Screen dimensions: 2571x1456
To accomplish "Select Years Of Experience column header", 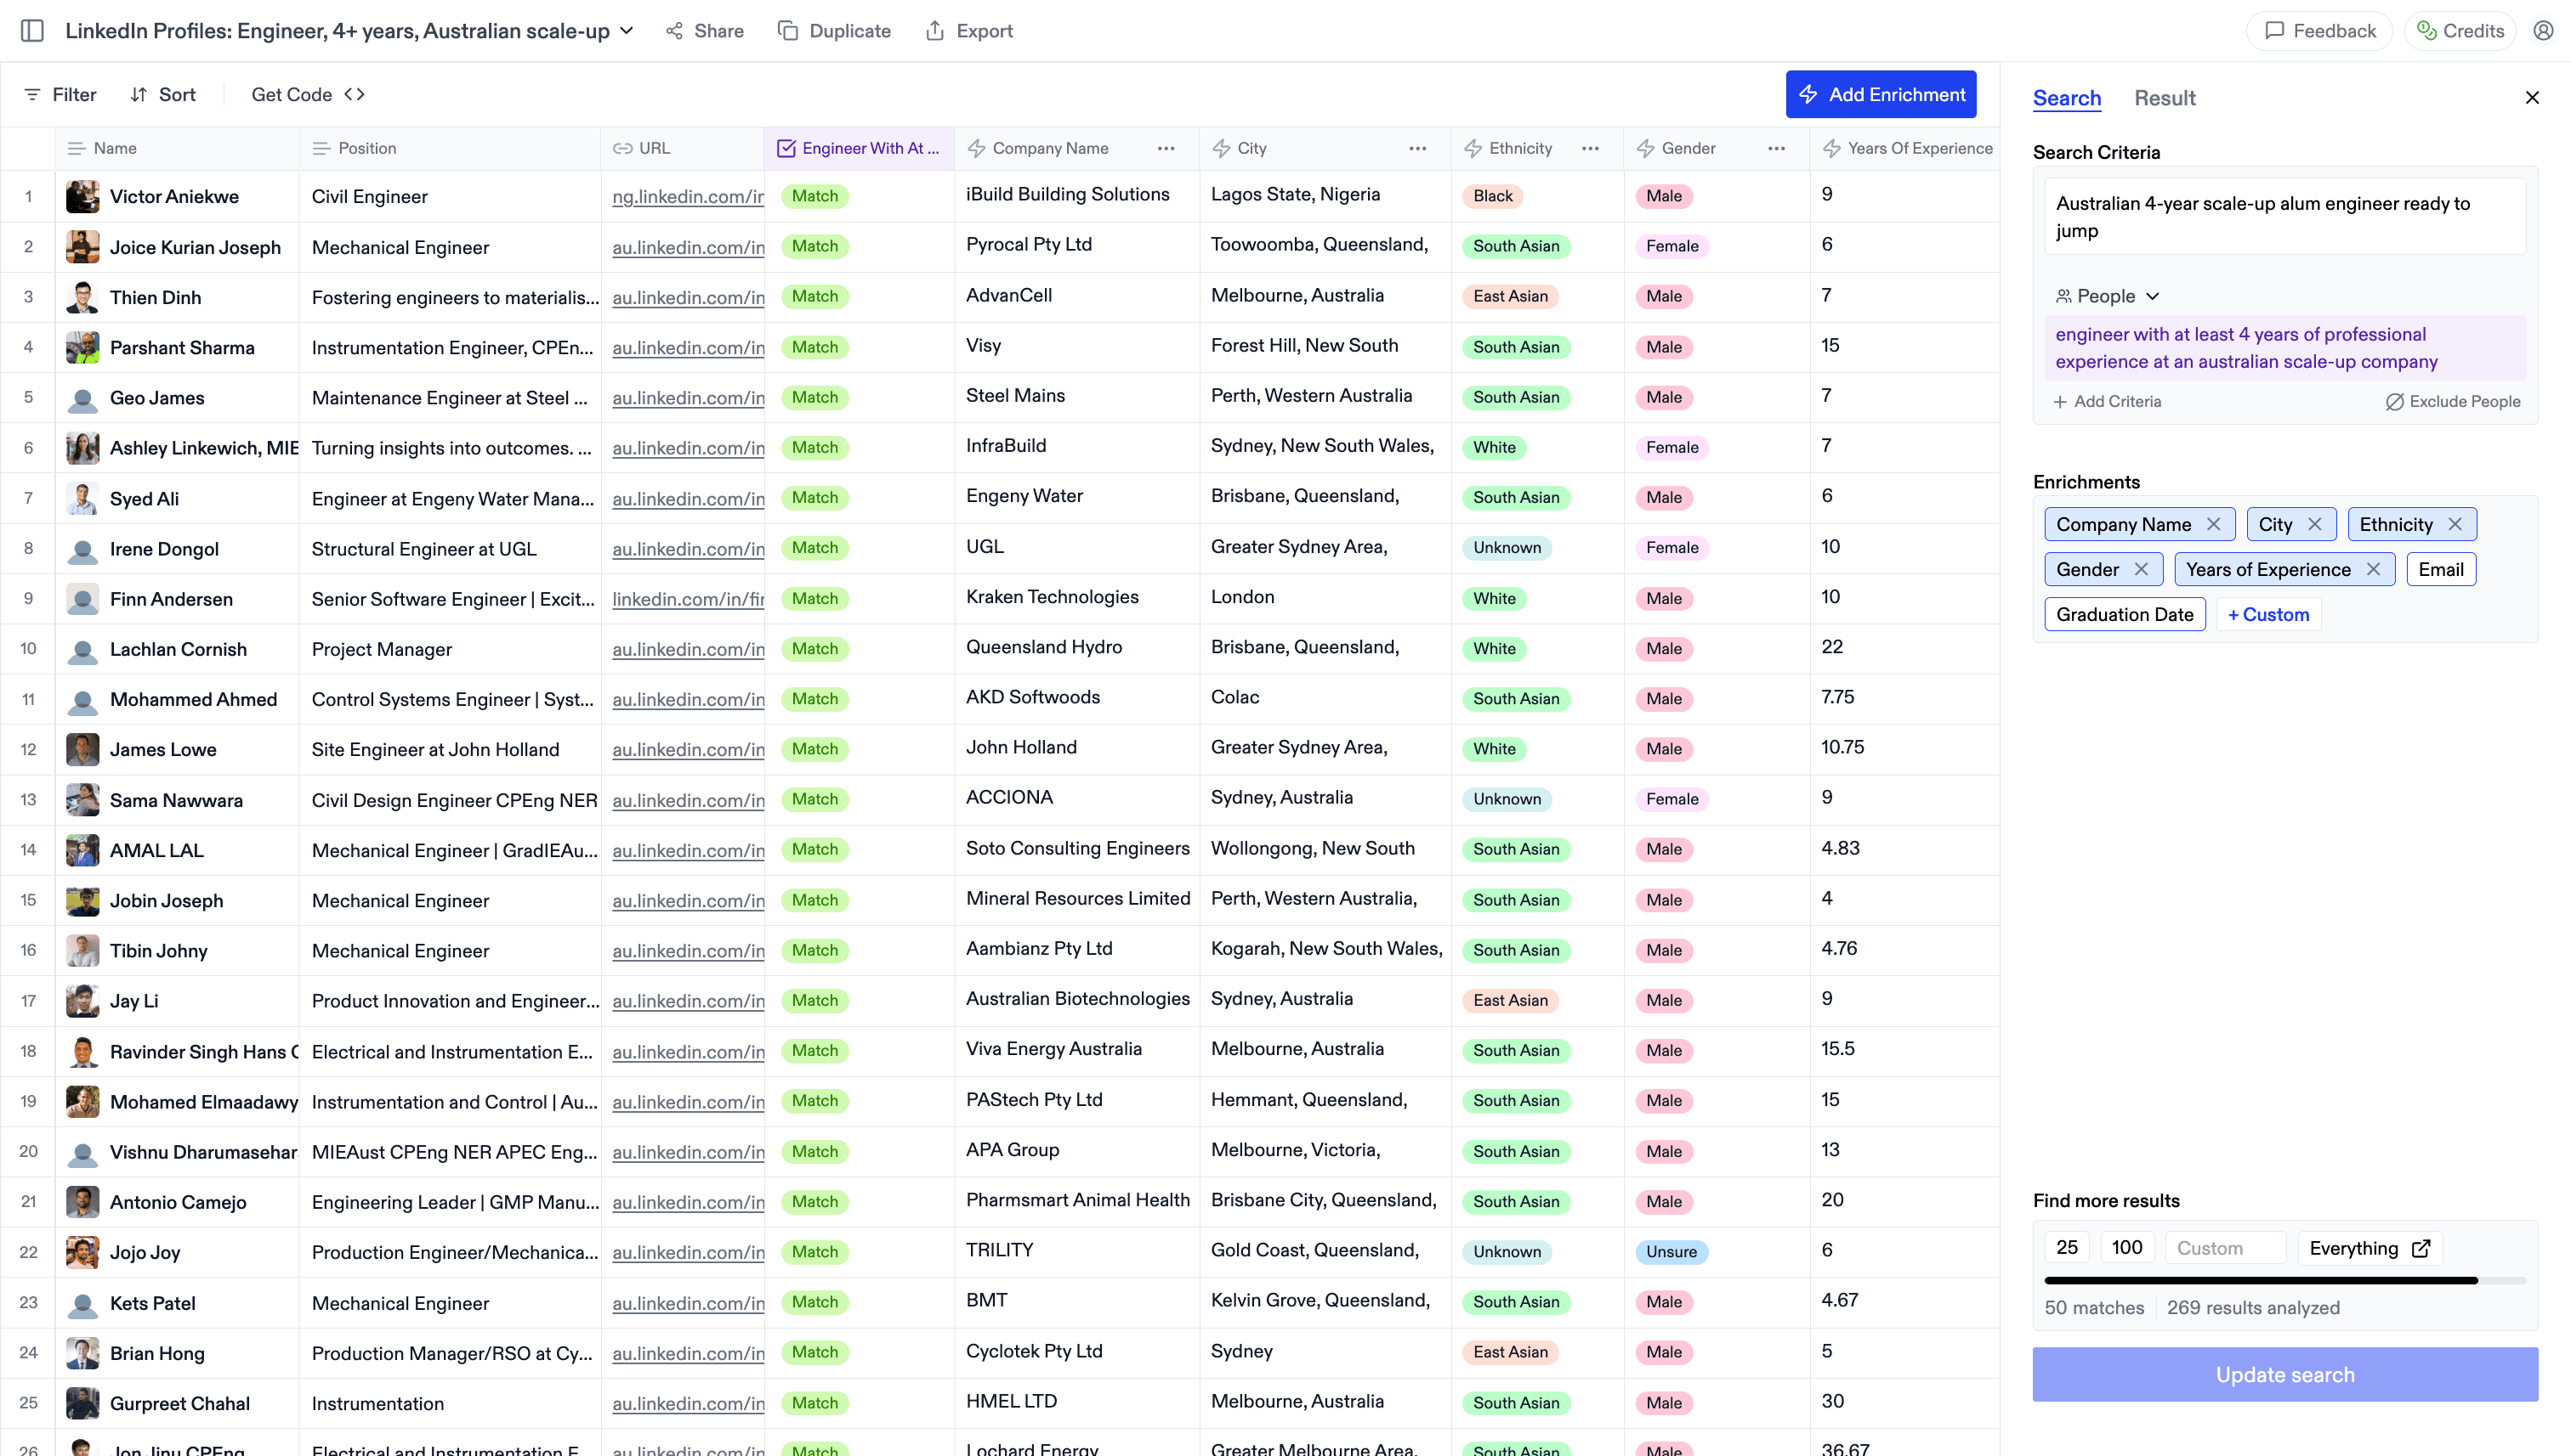I will coord(1904,148).
